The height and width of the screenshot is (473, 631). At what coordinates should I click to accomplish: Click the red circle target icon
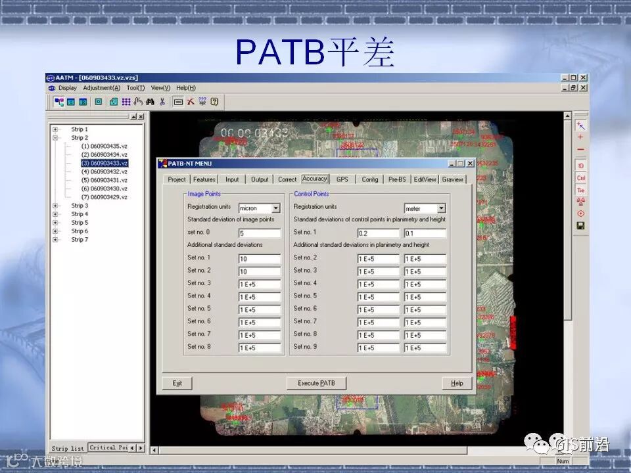(580, 214)
